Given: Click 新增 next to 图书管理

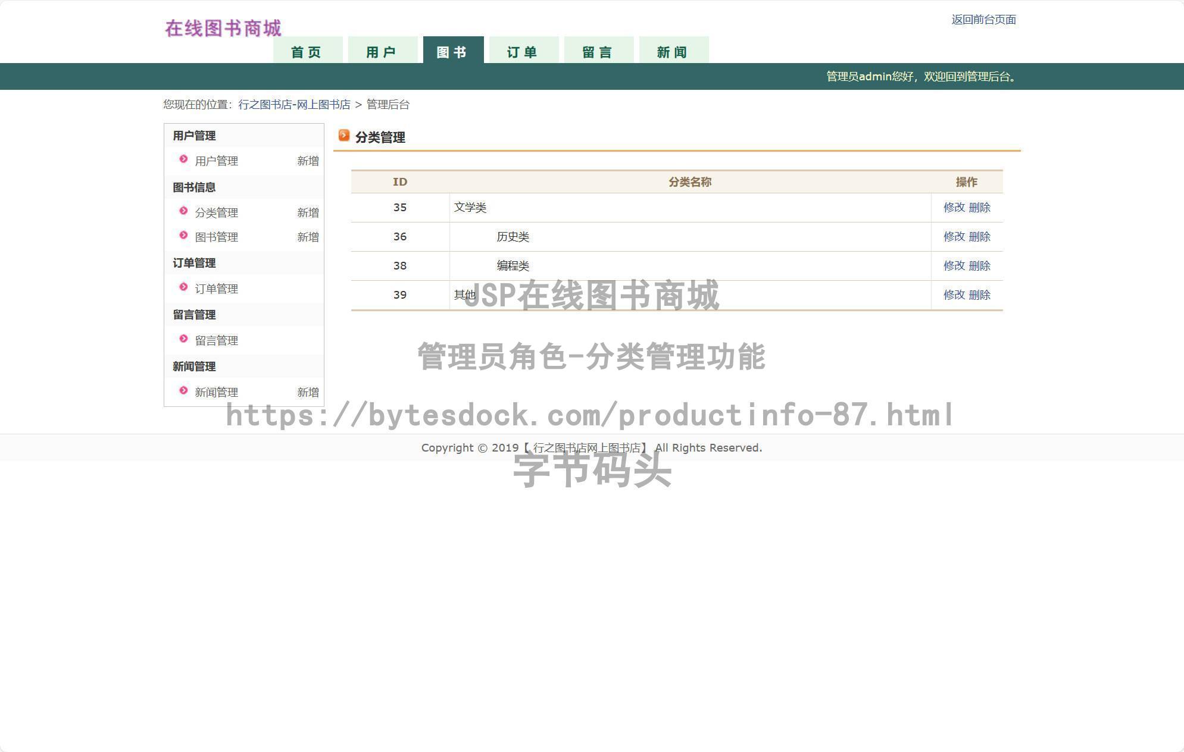Looking at the screenshot, I should (308, 237).
